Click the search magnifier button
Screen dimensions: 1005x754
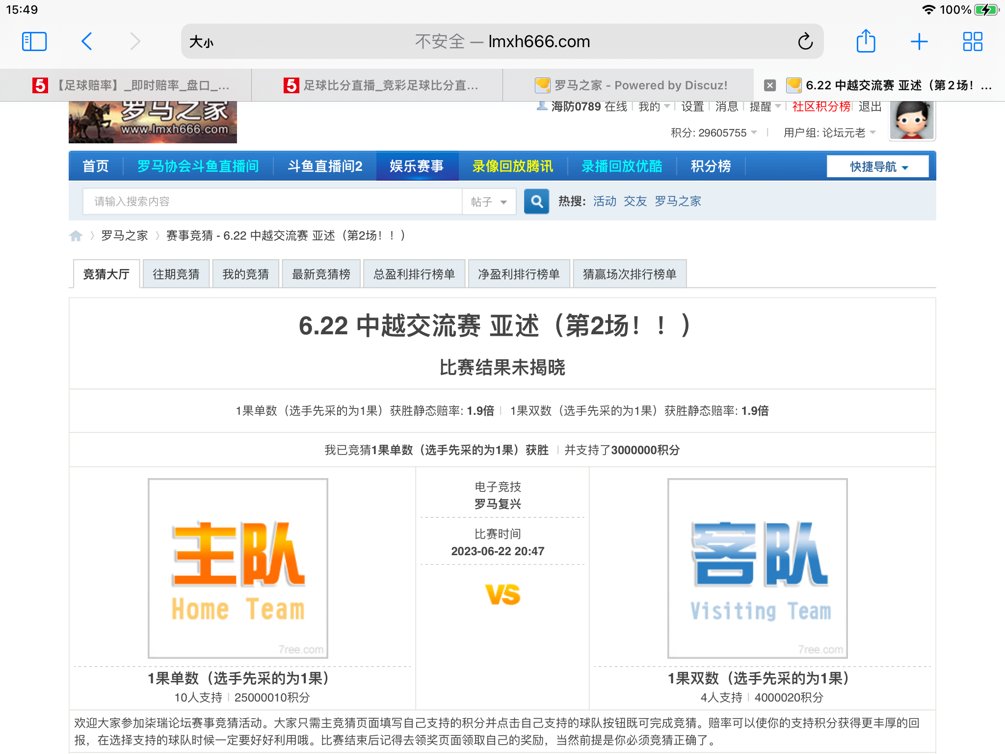tap(536, 201)
